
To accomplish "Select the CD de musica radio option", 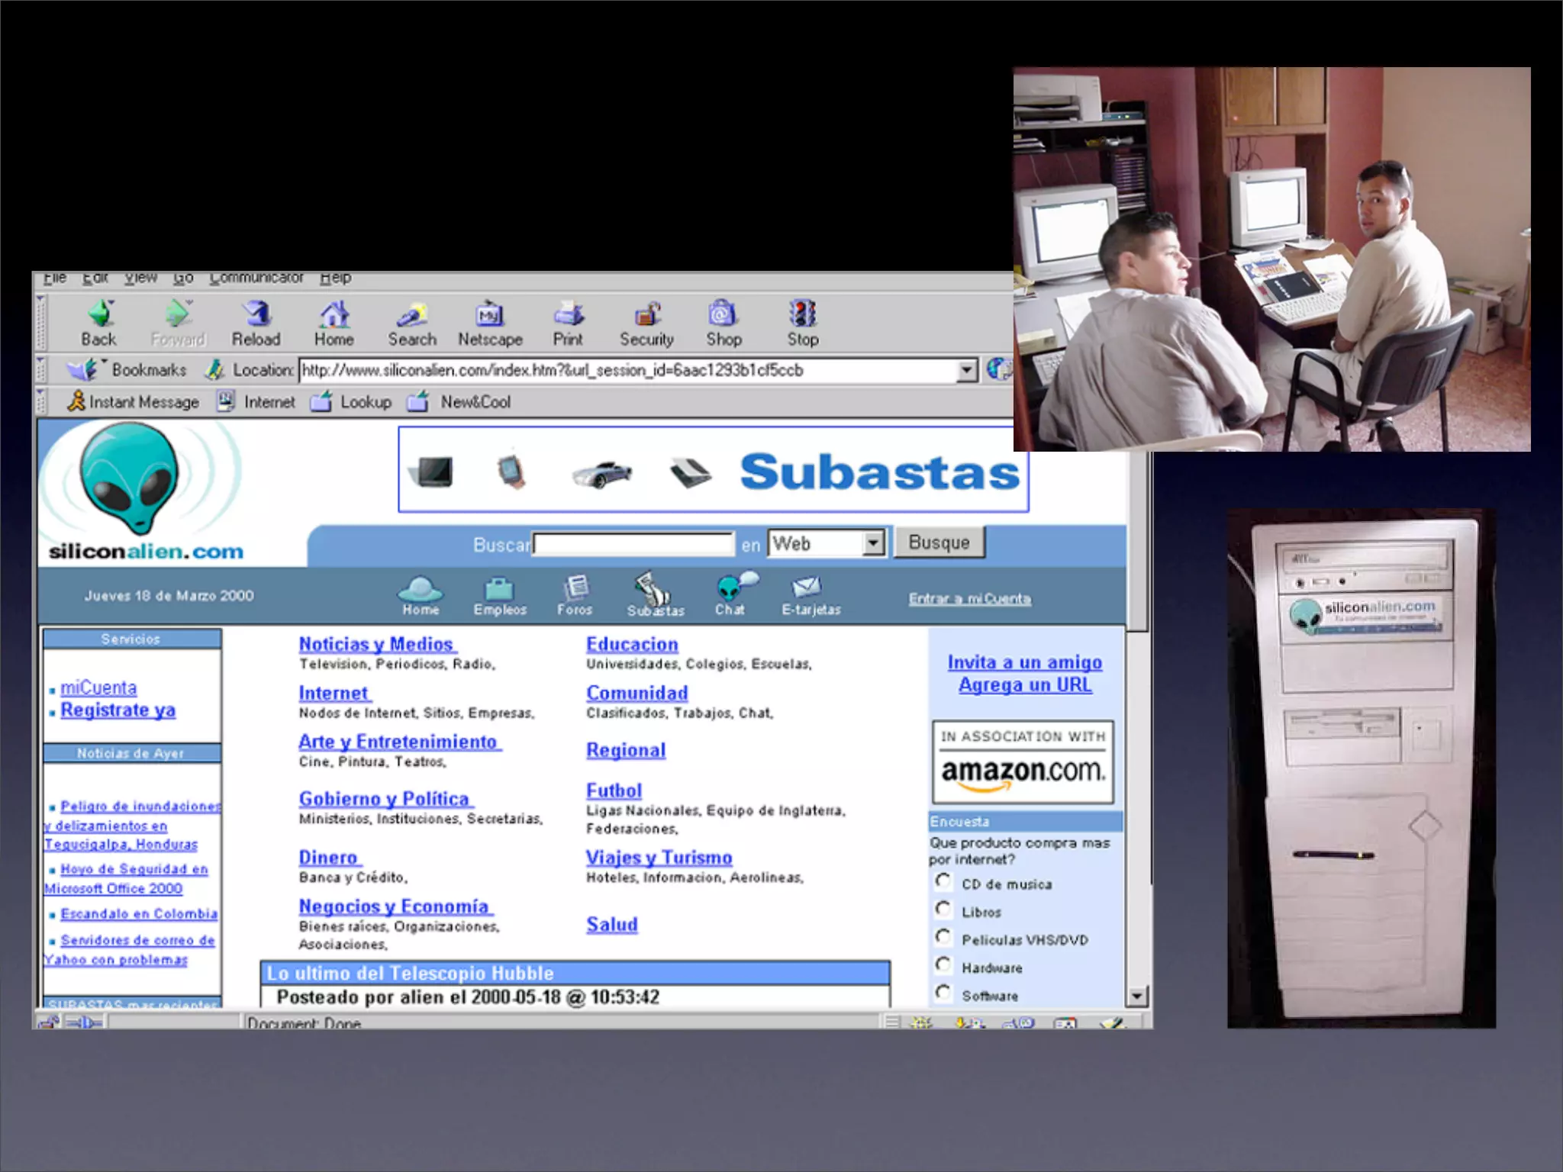I will [943, 882].
